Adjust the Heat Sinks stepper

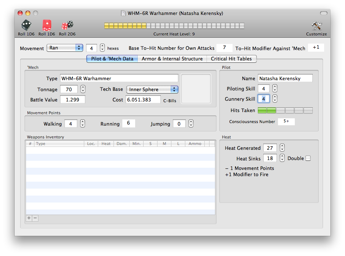(x=282, y=158)
